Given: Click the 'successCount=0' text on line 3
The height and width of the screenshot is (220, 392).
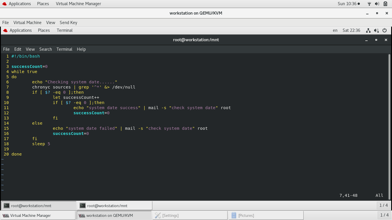Looking at the screenshot, I should pos(30,66).
